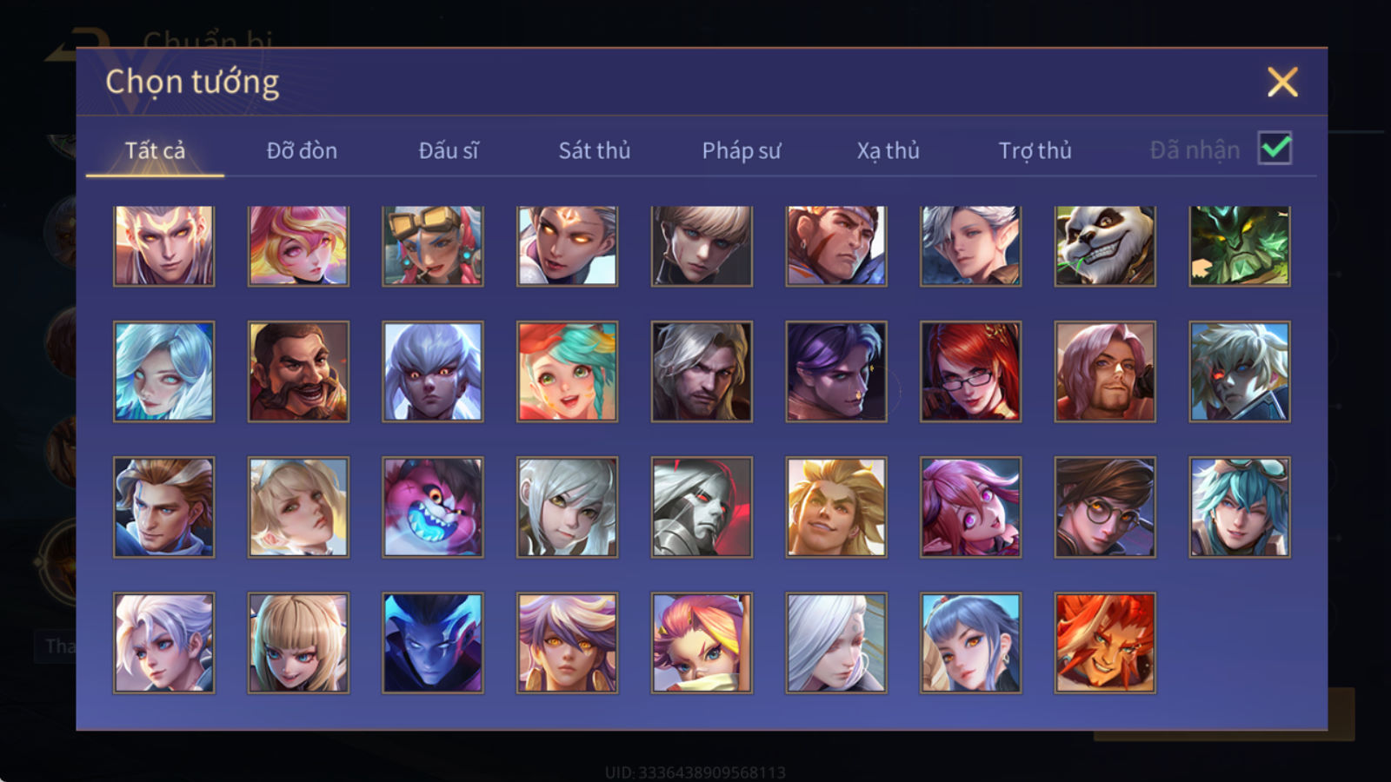Open the Sát thủ tab
Screen dimensions: 1391x782
pyautogui.click(x=595, y=150)
